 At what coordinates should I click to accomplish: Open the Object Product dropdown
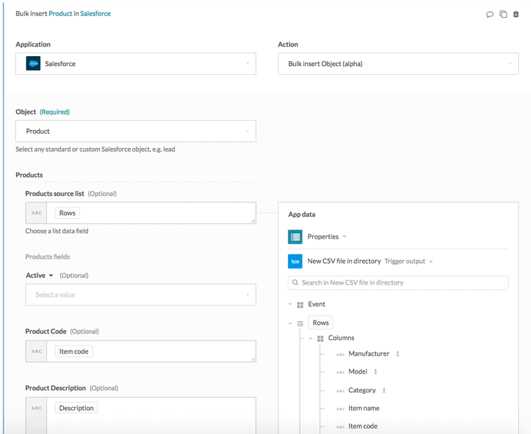tap(135, 131)
